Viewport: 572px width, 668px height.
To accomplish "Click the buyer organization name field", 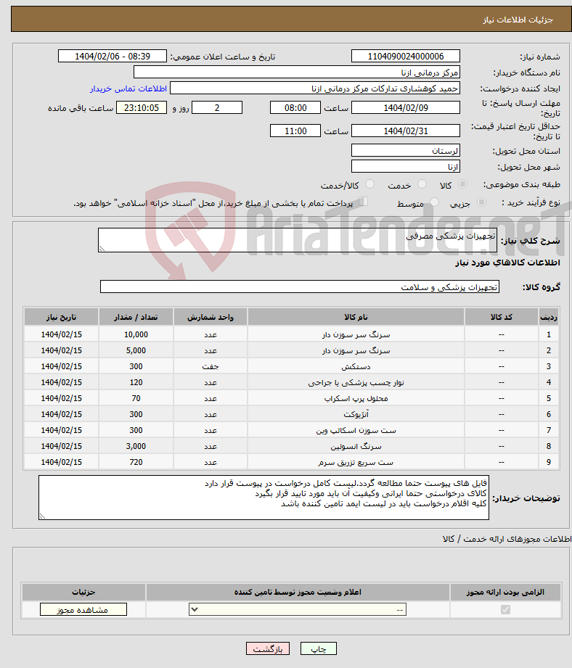I will point(297,73).
